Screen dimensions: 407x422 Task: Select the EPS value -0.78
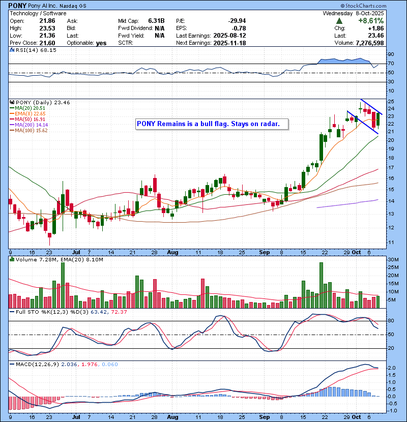point(239,28)
